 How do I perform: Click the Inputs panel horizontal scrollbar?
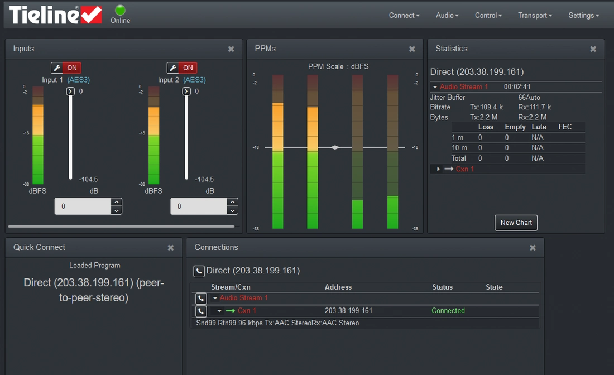121,226
